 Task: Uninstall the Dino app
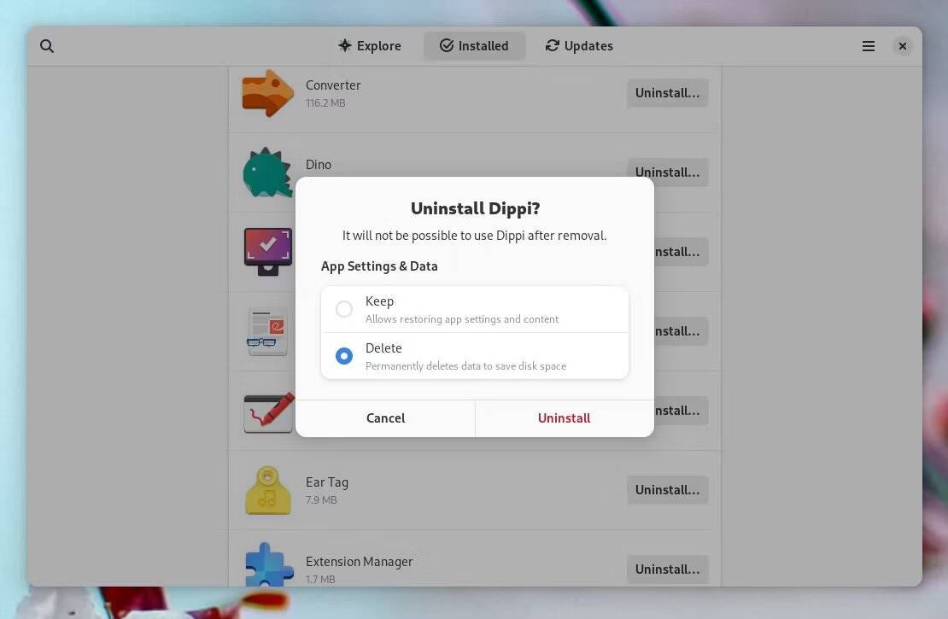pyautogui.click(x=668, y=172)
